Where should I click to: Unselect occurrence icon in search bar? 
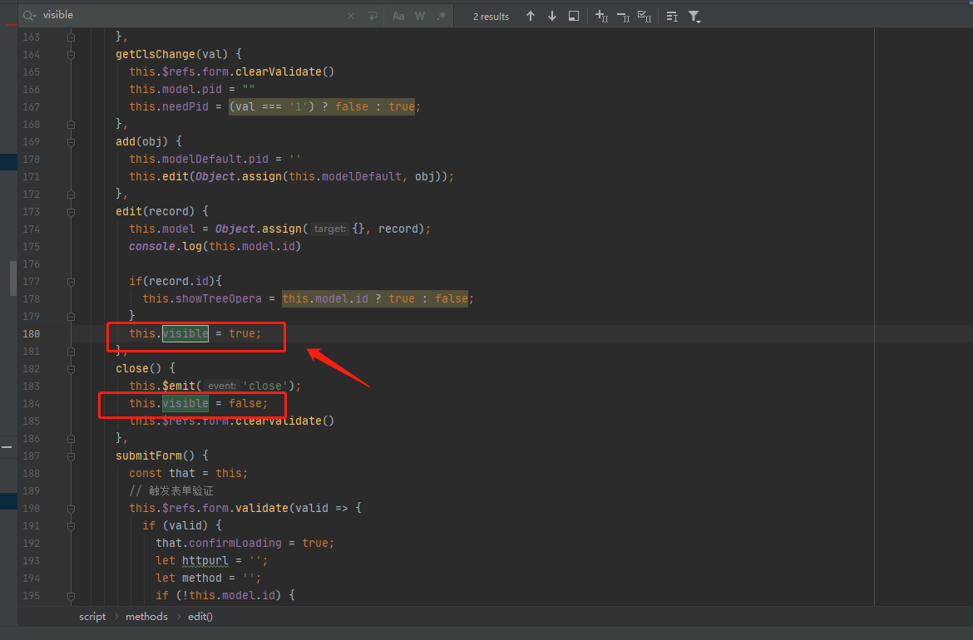(623, 16)
